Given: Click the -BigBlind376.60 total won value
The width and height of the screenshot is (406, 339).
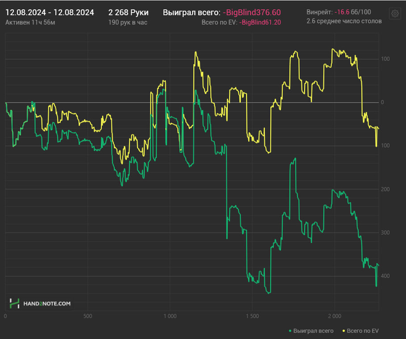Looking at the screenshot, I should click(252, 12).
